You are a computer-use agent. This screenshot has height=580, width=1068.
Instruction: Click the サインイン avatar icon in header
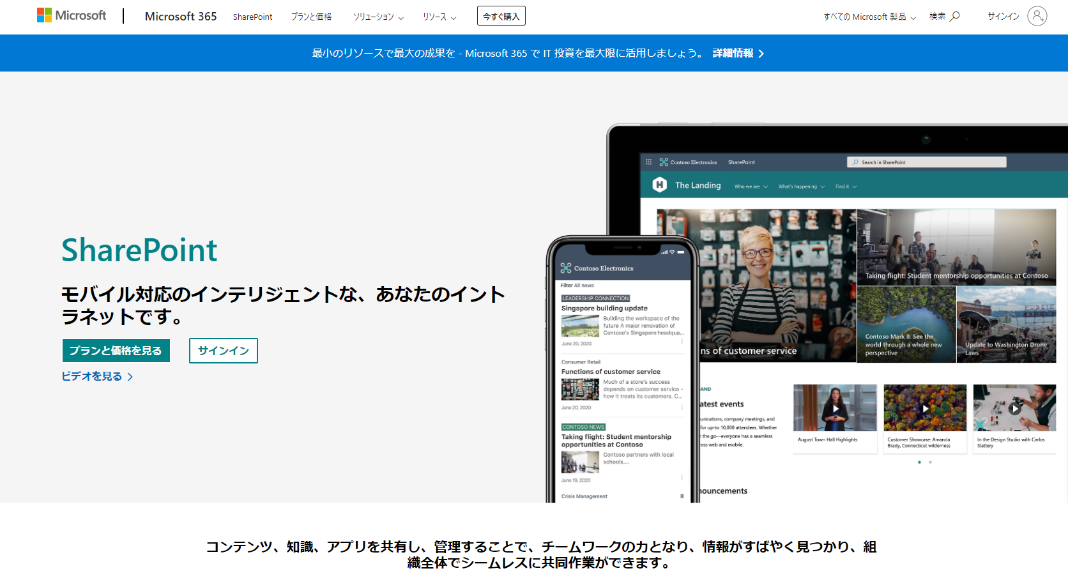coord(1037,16)
